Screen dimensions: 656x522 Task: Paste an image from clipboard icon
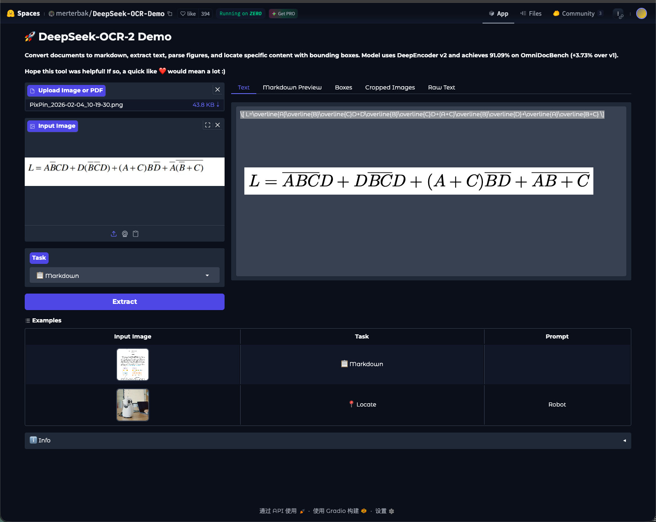tap(136, 234)
